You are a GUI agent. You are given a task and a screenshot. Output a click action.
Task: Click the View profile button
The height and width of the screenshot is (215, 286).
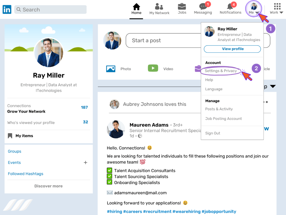232,49
